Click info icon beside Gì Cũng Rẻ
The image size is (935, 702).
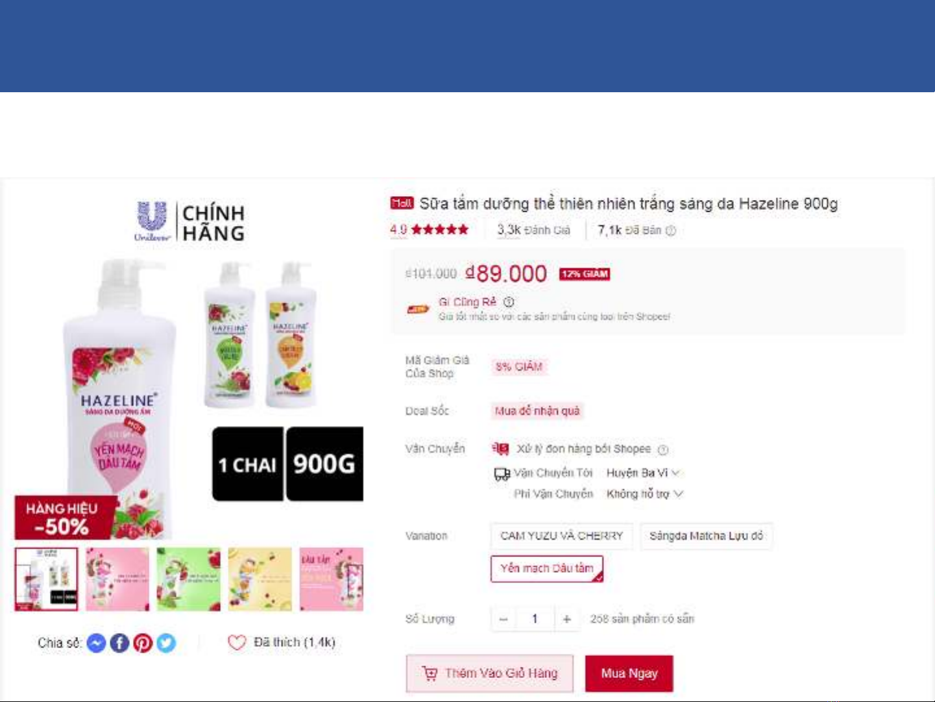[509, 302]
